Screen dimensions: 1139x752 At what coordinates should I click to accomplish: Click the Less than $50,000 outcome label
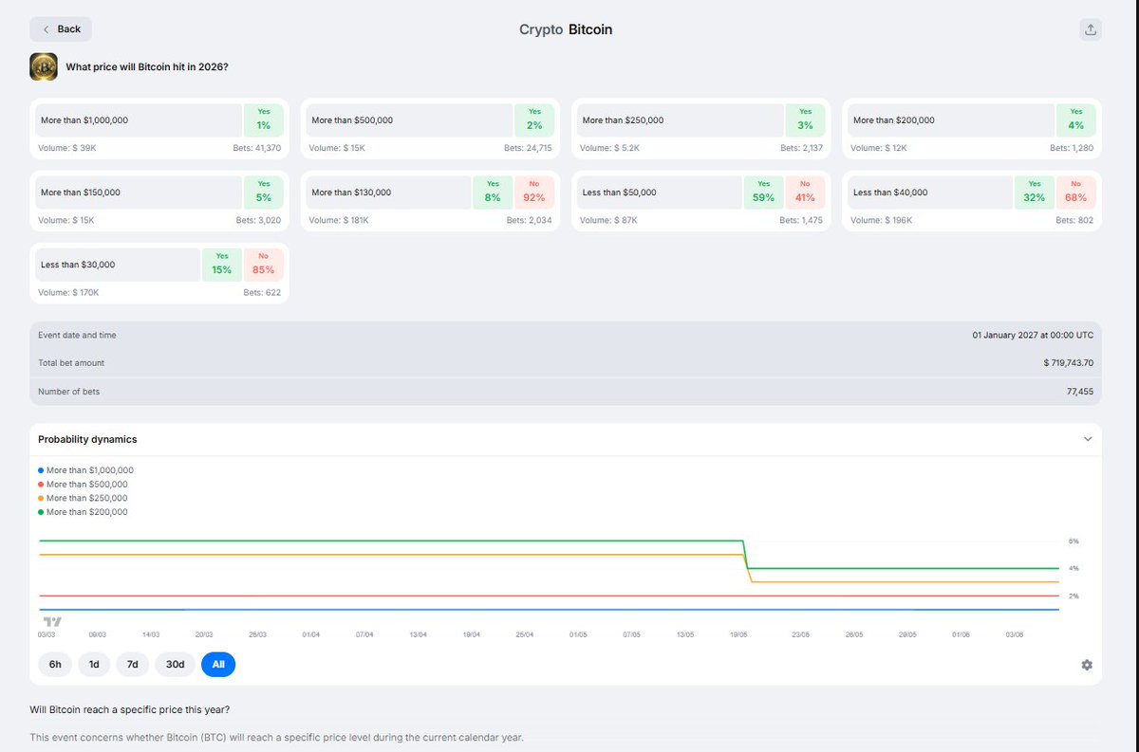[620, 193]
